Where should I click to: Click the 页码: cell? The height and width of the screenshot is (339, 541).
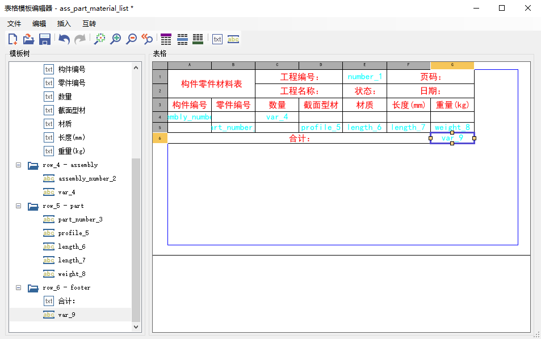[x=431, y=77]
